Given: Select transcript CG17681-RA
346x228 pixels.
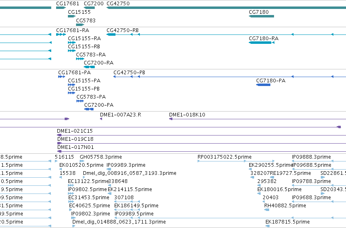Looking at the screenshot, I should pos(61,34).
